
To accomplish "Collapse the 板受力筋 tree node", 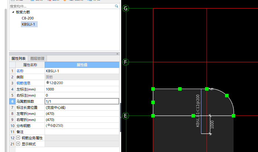I will pos(13,12).
